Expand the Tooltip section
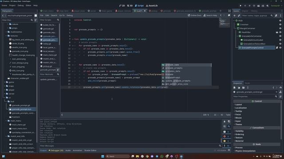This screenshot has height=159, width=284. (x=238, y=111)
